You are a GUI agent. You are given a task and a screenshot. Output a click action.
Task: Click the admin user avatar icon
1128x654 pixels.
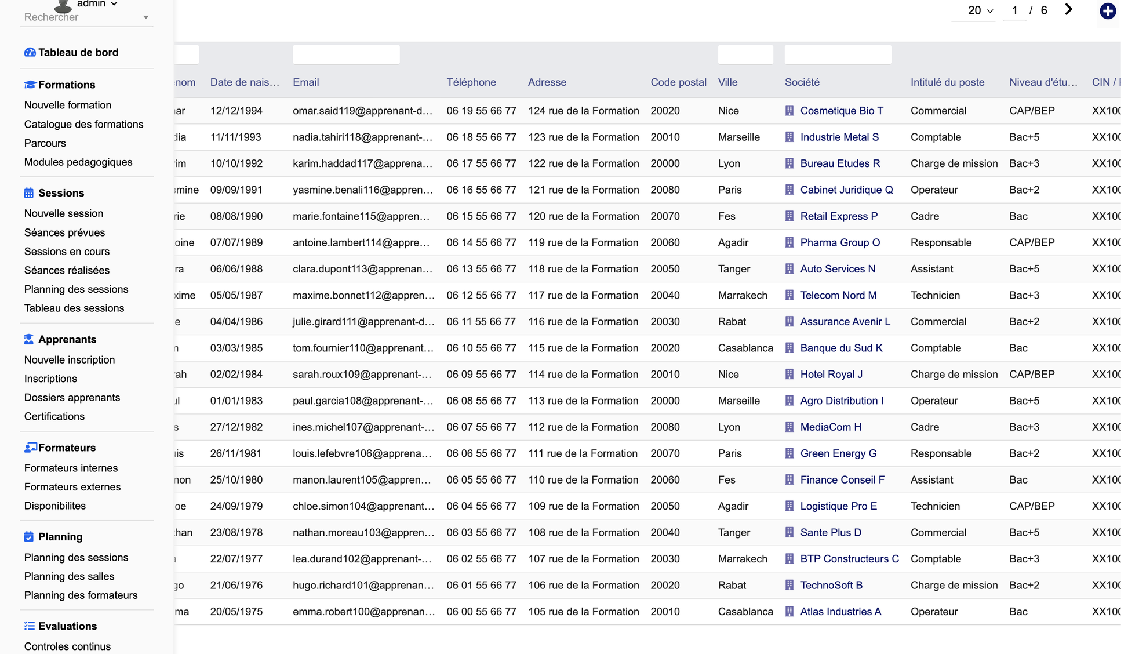tap(63, 6)
